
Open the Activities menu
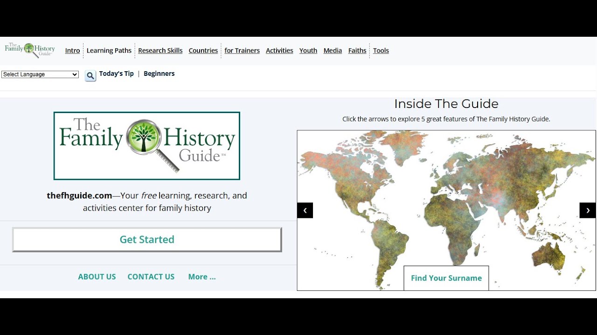click(279, 51)
